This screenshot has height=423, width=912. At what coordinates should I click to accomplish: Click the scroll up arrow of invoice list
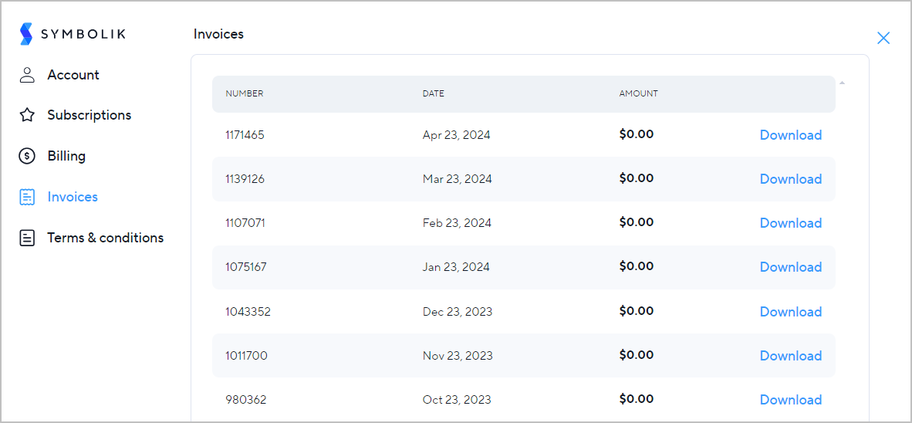843,83
